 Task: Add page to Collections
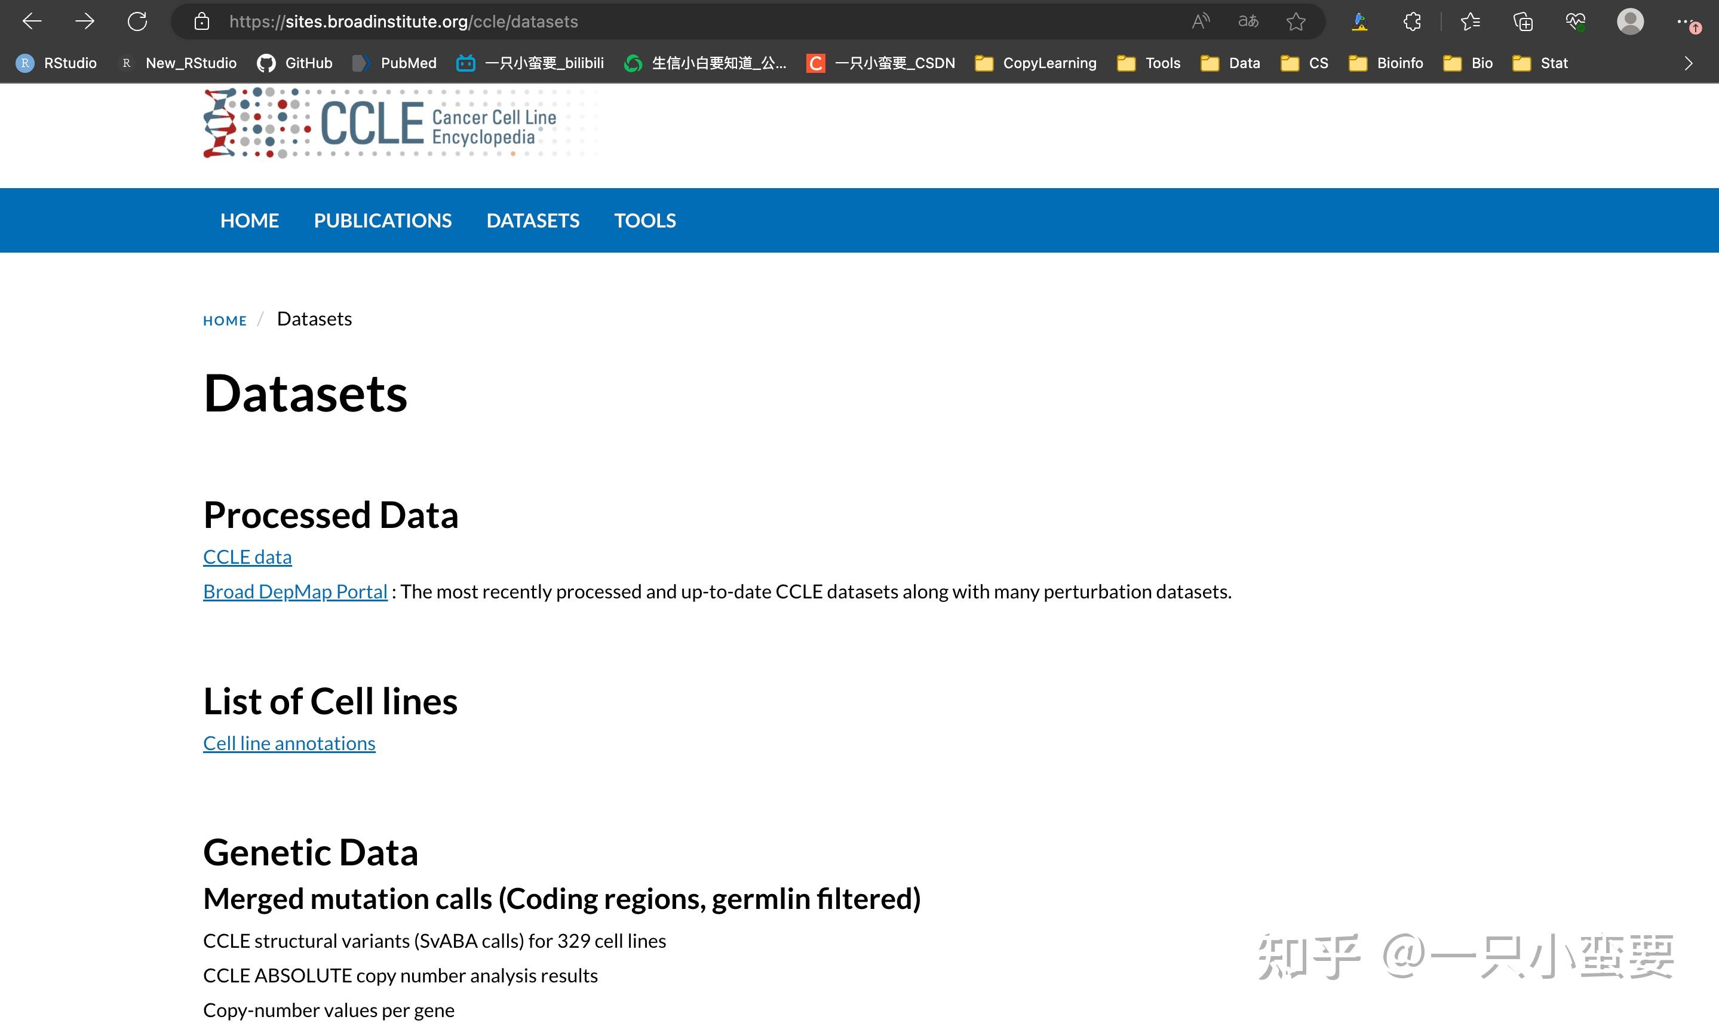[x=1522, y=21]
